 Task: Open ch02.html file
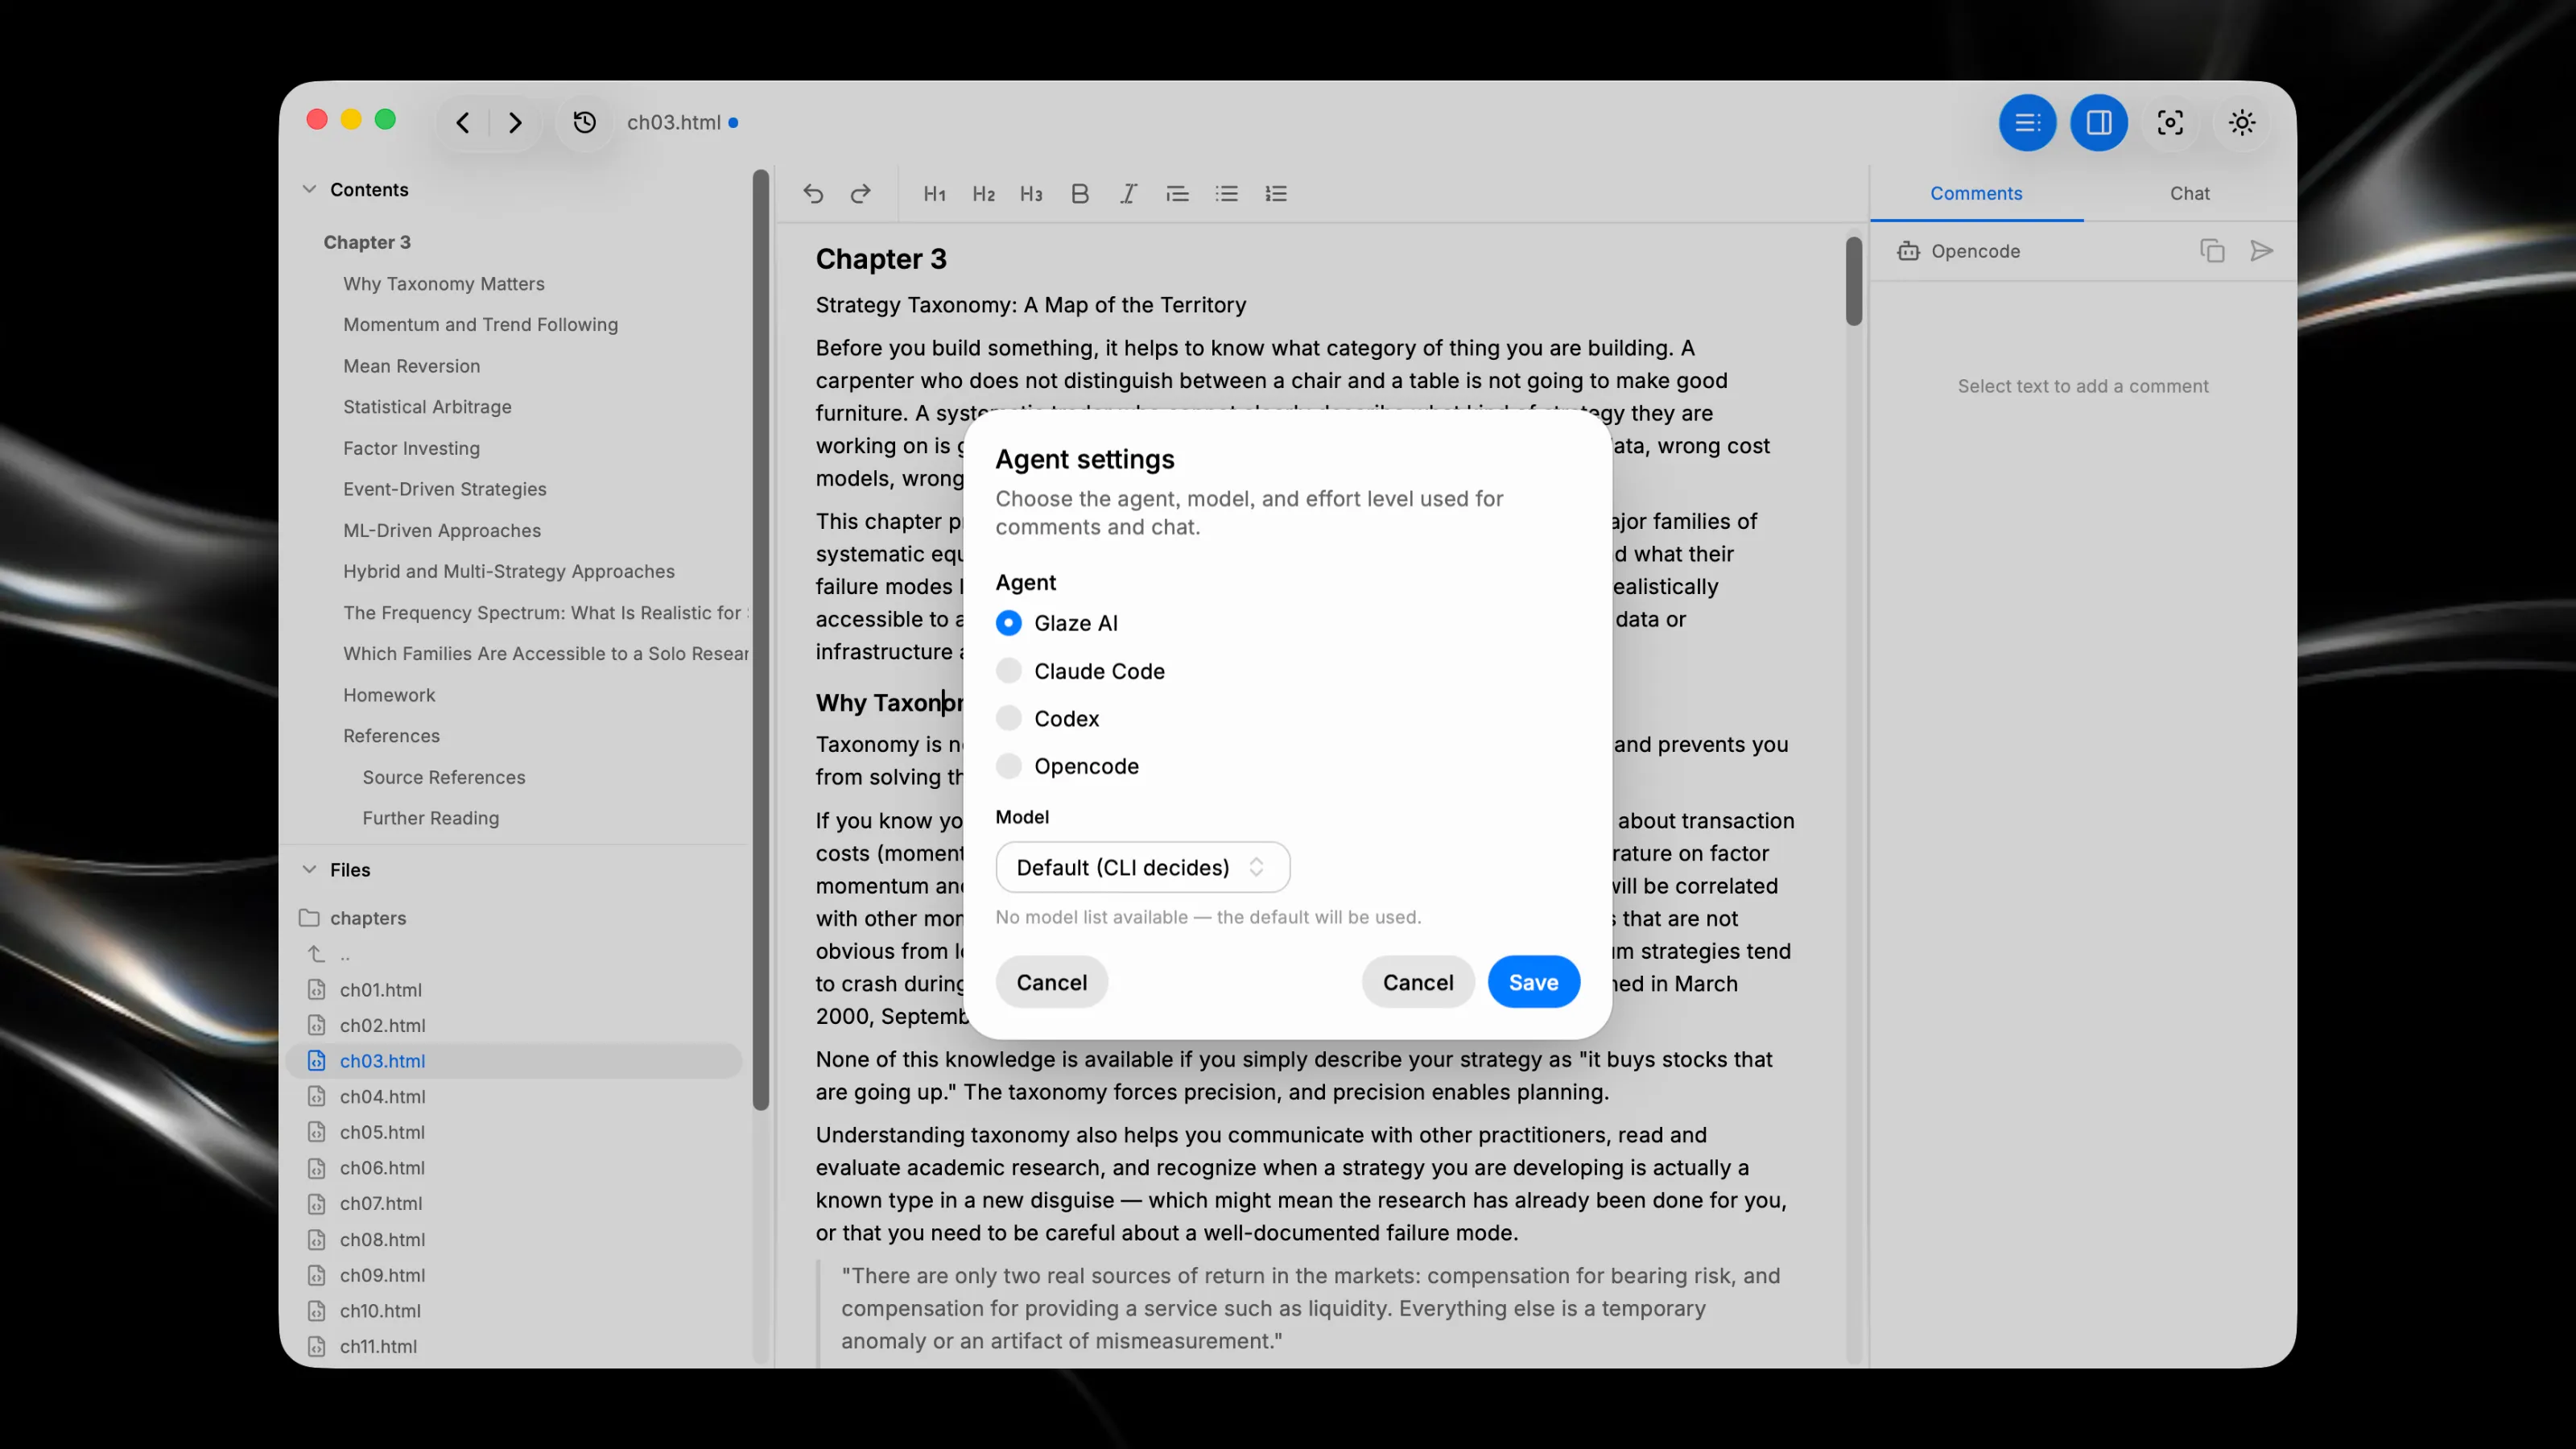pos(382,1025)
